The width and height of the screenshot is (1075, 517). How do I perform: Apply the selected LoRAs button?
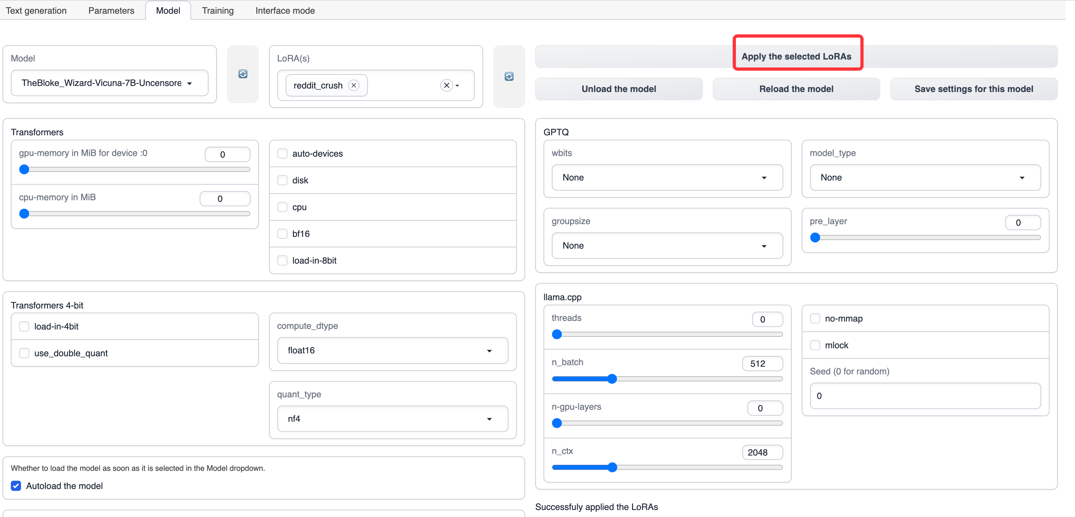tap(797, 56)
